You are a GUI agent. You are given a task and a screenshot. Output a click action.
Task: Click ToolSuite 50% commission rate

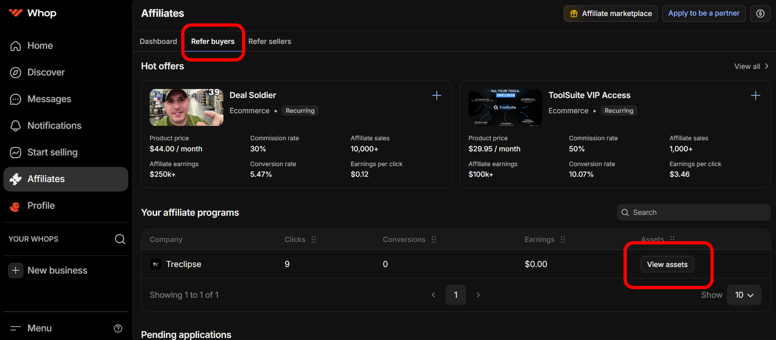pos(577,149)
